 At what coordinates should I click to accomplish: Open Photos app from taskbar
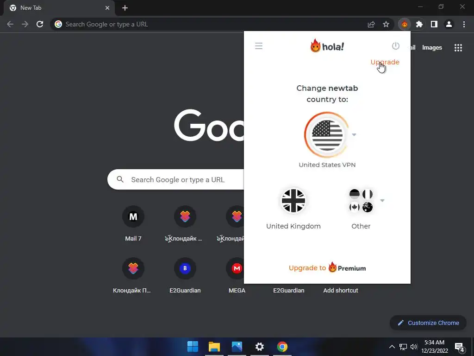coord(237,347)
